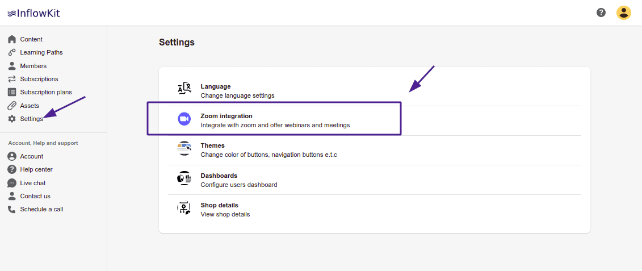Open the Help center link

click(36, 169)
